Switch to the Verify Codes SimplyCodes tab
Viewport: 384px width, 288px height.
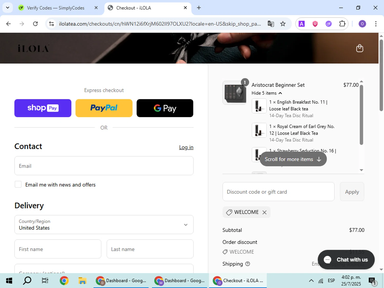click(56, 8)
